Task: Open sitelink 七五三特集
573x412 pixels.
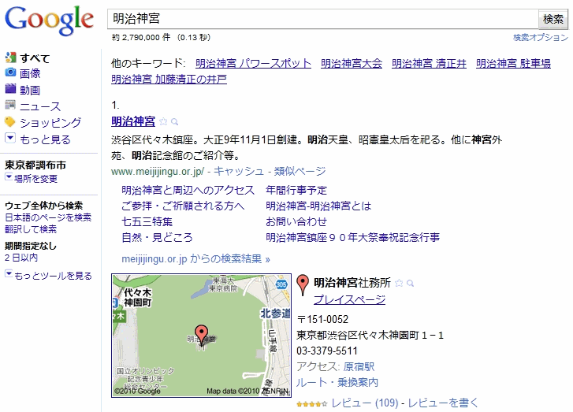Action: tap(147, 221)
